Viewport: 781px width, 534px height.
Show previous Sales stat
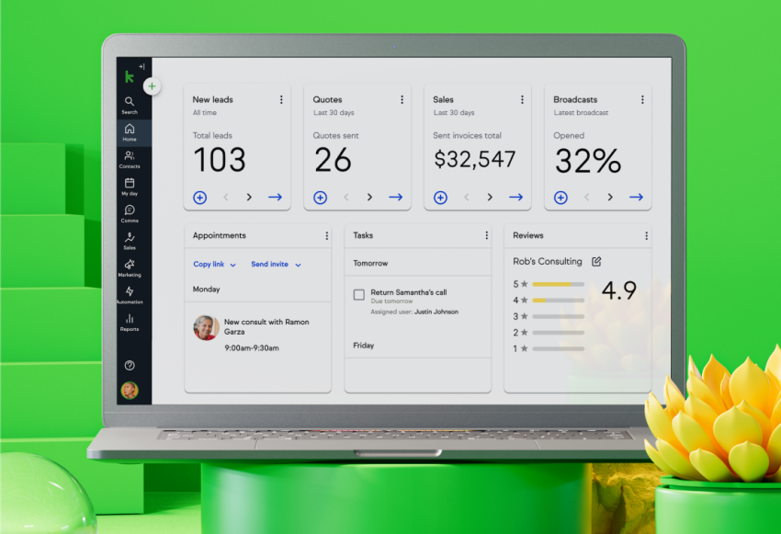coord(467,198)
